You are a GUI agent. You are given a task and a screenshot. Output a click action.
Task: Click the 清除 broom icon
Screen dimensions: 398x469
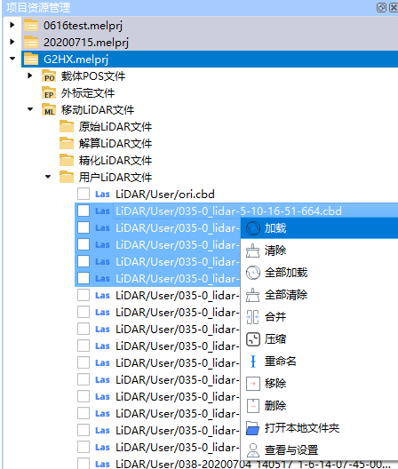coord(253,250)
